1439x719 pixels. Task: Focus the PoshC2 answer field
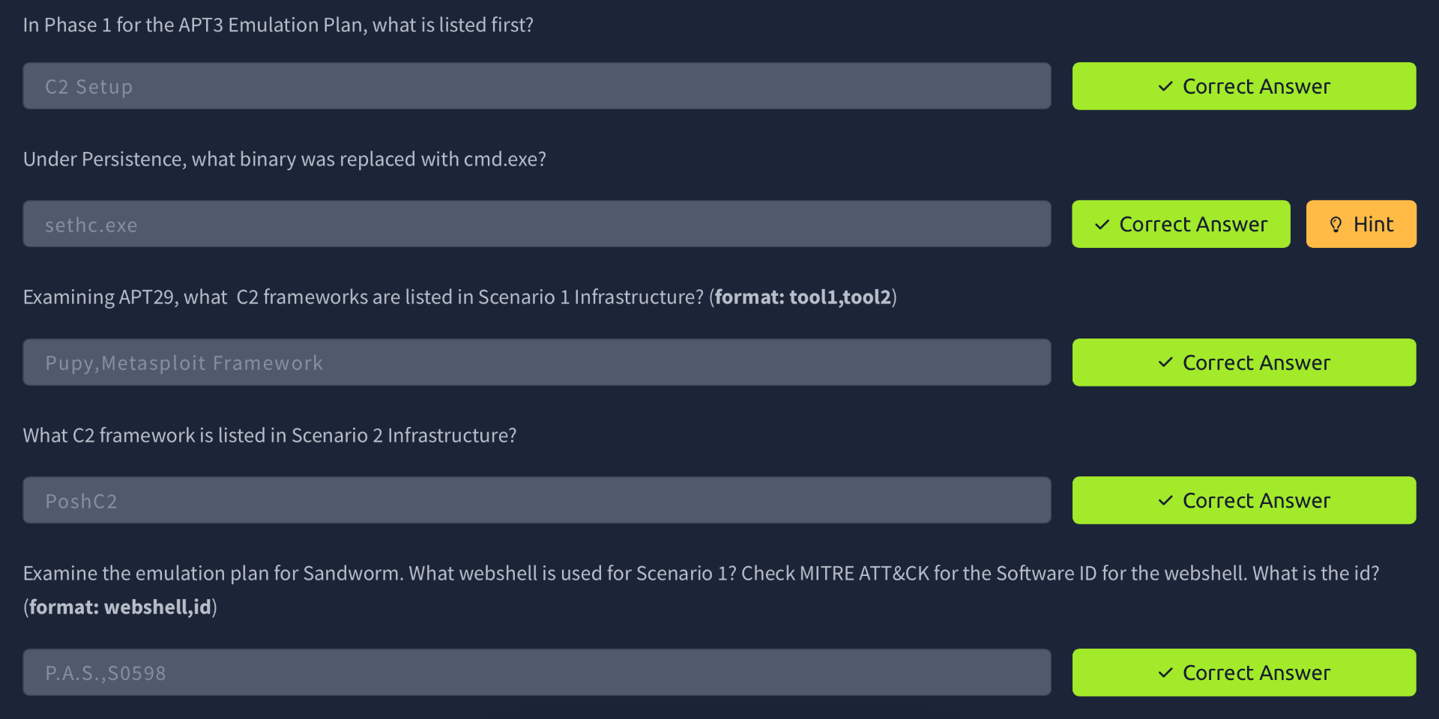pos(537,500)
